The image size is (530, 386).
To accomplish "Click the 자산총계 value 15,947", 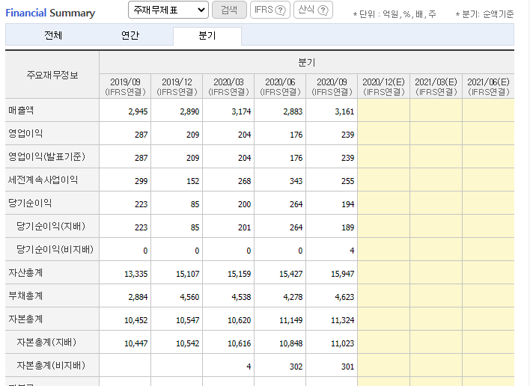I will tap(342, 274).
